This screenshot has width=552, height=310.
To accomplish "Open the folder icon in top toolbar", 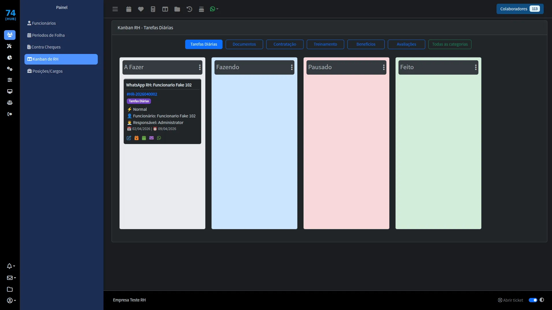I will click(x=177, y=9).
